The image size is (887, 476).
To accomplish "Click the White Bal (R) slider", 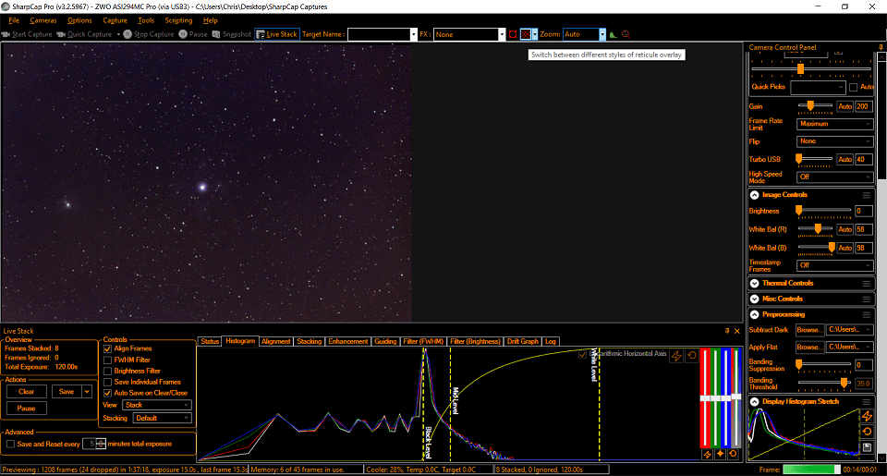I will click(816, 229).
